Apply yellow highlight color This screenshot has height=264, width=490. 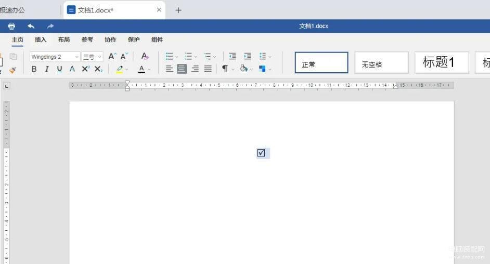point(120,69)
